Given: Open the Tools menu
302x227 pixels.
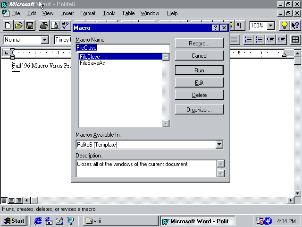Looking at the screenshot, I should coord(109,13).
